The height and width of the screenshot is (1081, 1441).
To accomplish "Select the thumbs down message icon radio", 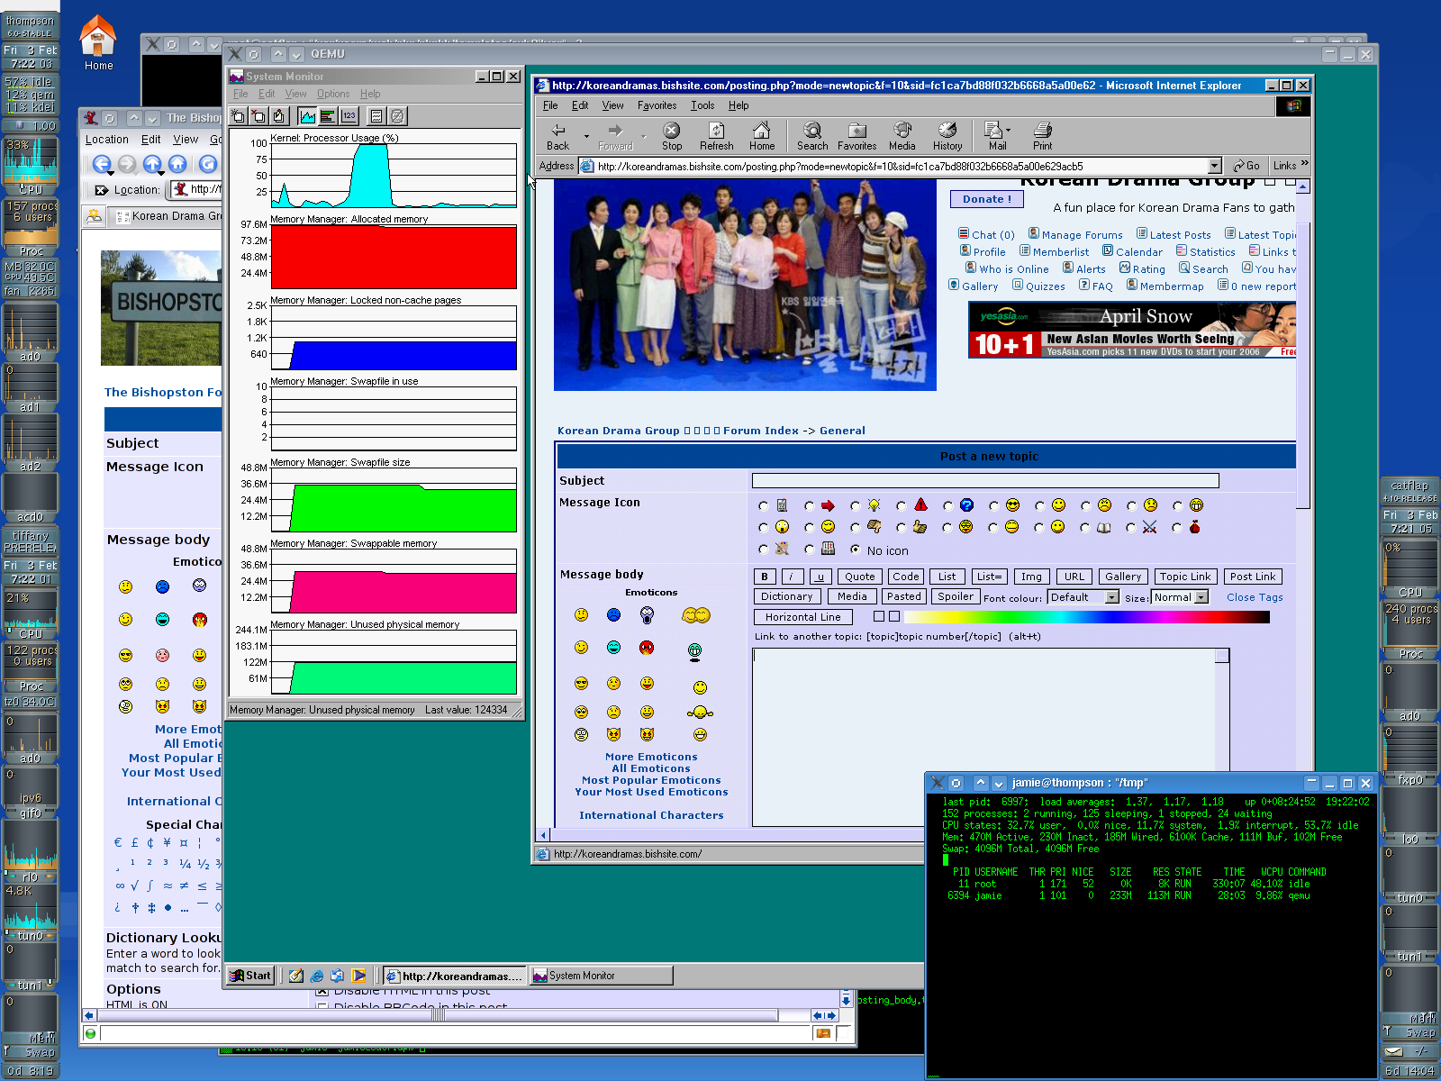I will coord(856,528).
